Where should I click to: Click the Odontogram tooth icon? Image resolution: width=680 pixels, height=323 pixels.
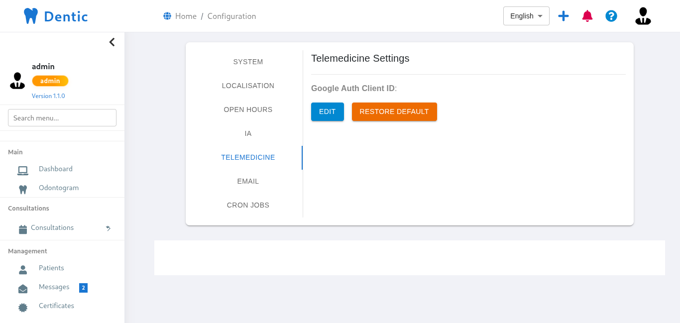(x=22, y=189)
